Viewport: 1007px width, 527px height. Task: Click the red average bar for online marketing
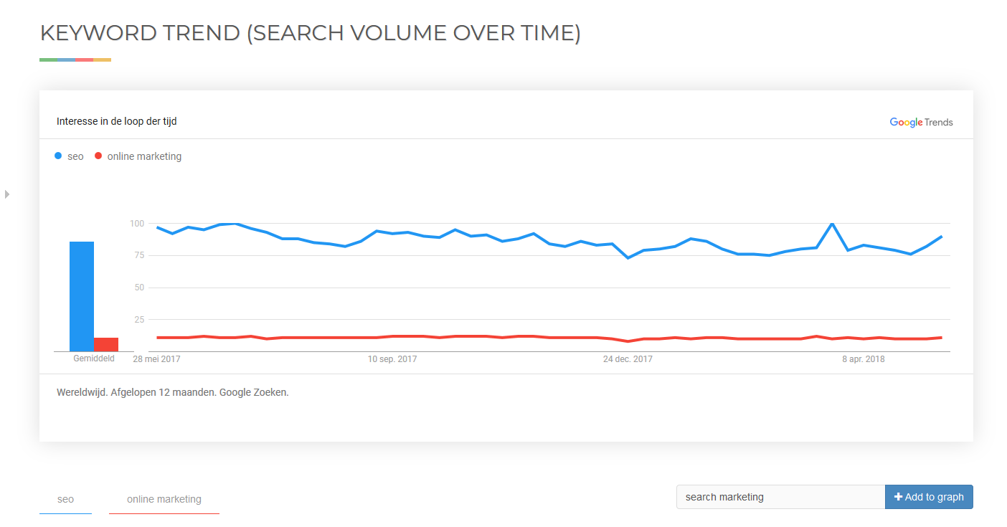(106, 344)
